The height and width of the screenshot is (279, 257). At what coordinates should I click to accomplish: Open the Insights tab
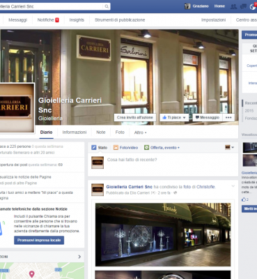tap(77, 20)
